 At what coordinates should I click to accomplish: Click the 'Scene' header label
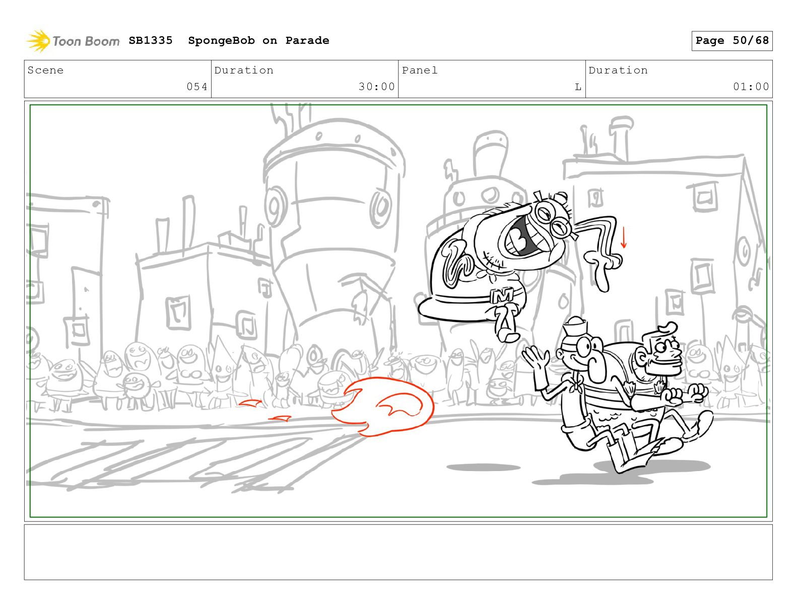45,70
